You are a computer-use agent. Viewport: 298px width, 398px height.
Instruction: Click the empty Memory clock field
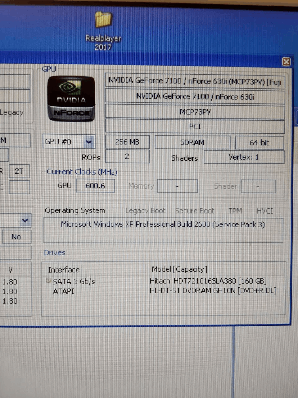[178, 186]
